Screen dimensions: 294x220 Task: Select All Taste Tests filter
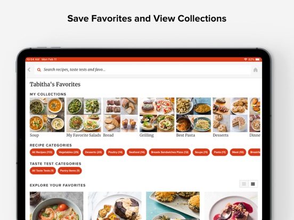coord(43,171)
